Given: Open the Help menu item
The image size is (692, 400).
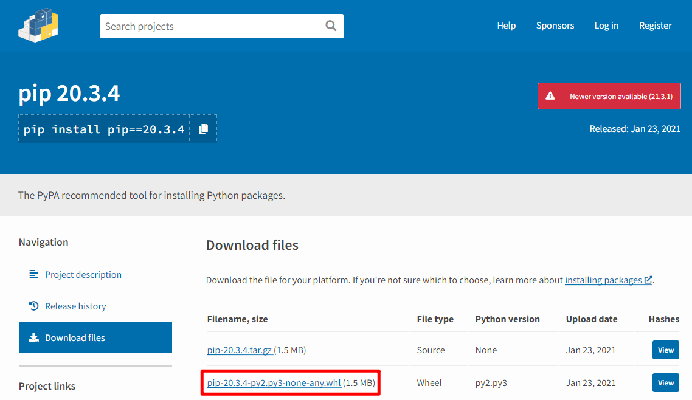Looking at the screenshot, I should click(506, 26).
